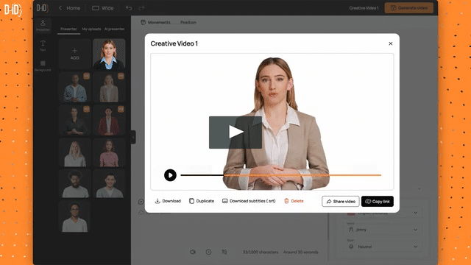Click the clock pause icon below script

coord(208,252)
